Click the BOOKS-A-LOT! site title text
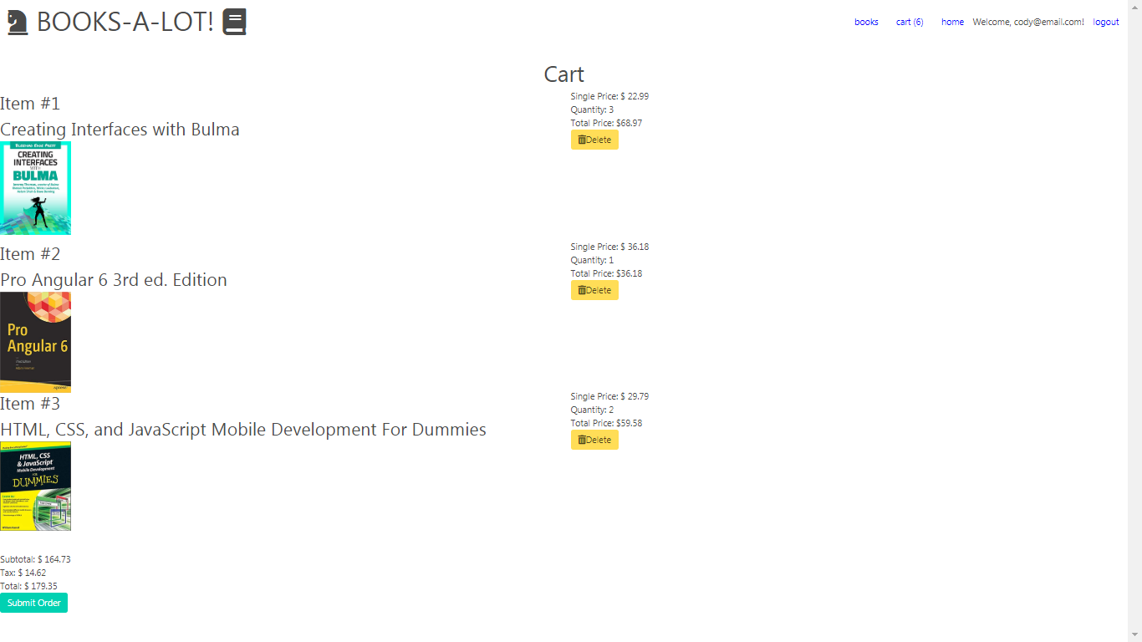The width and height of the screenshot is (1142, 642). (125, 22)
